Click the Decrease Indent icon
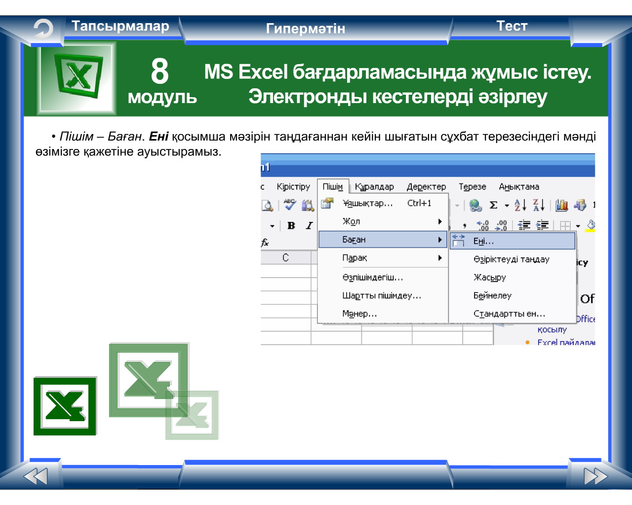632x505 pixels. [x=524, y=226]
